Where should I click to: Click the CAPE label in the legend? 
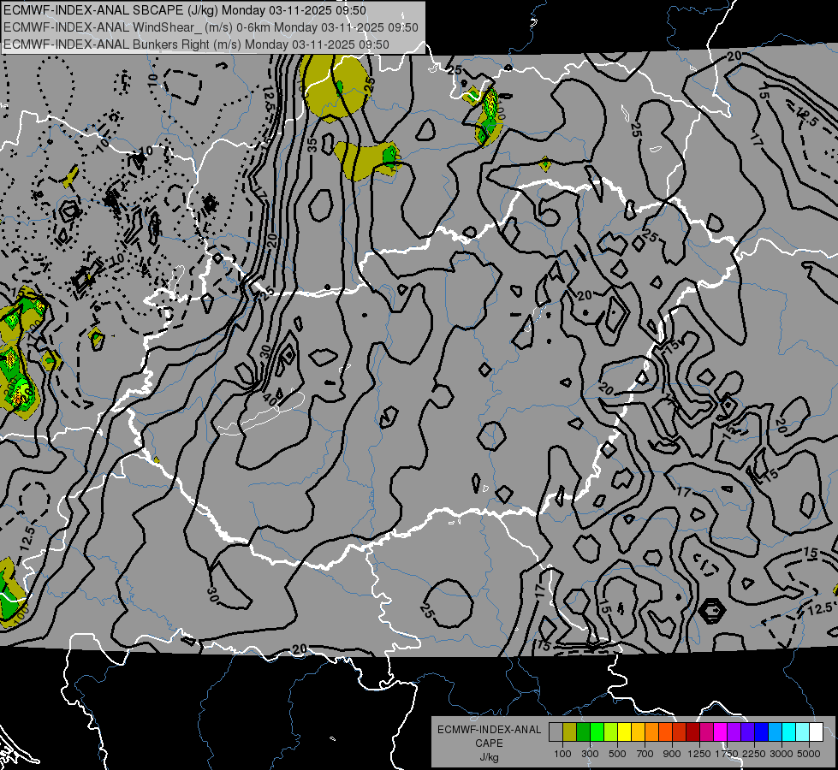(x=489, y=743)
